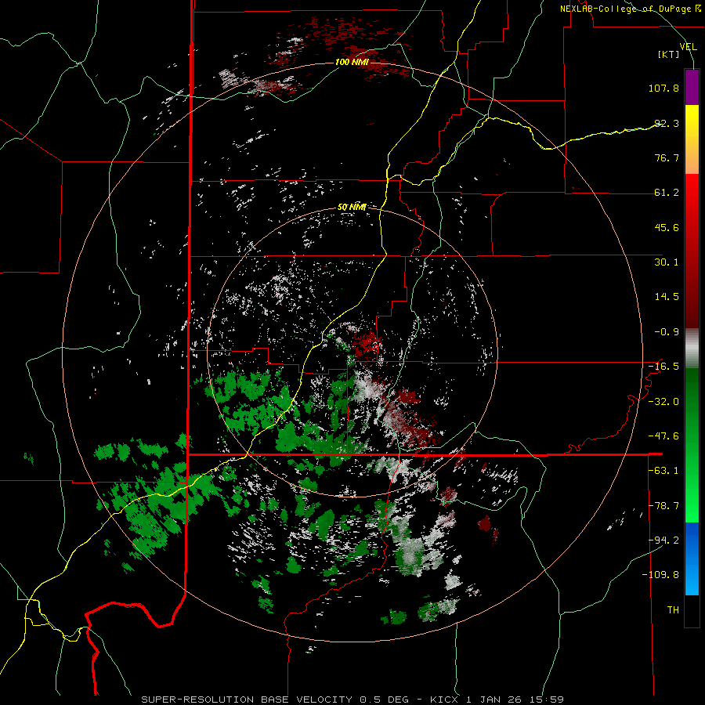
Task: Click the -0.9 velocity scale value
Action: tap(667, 332)
